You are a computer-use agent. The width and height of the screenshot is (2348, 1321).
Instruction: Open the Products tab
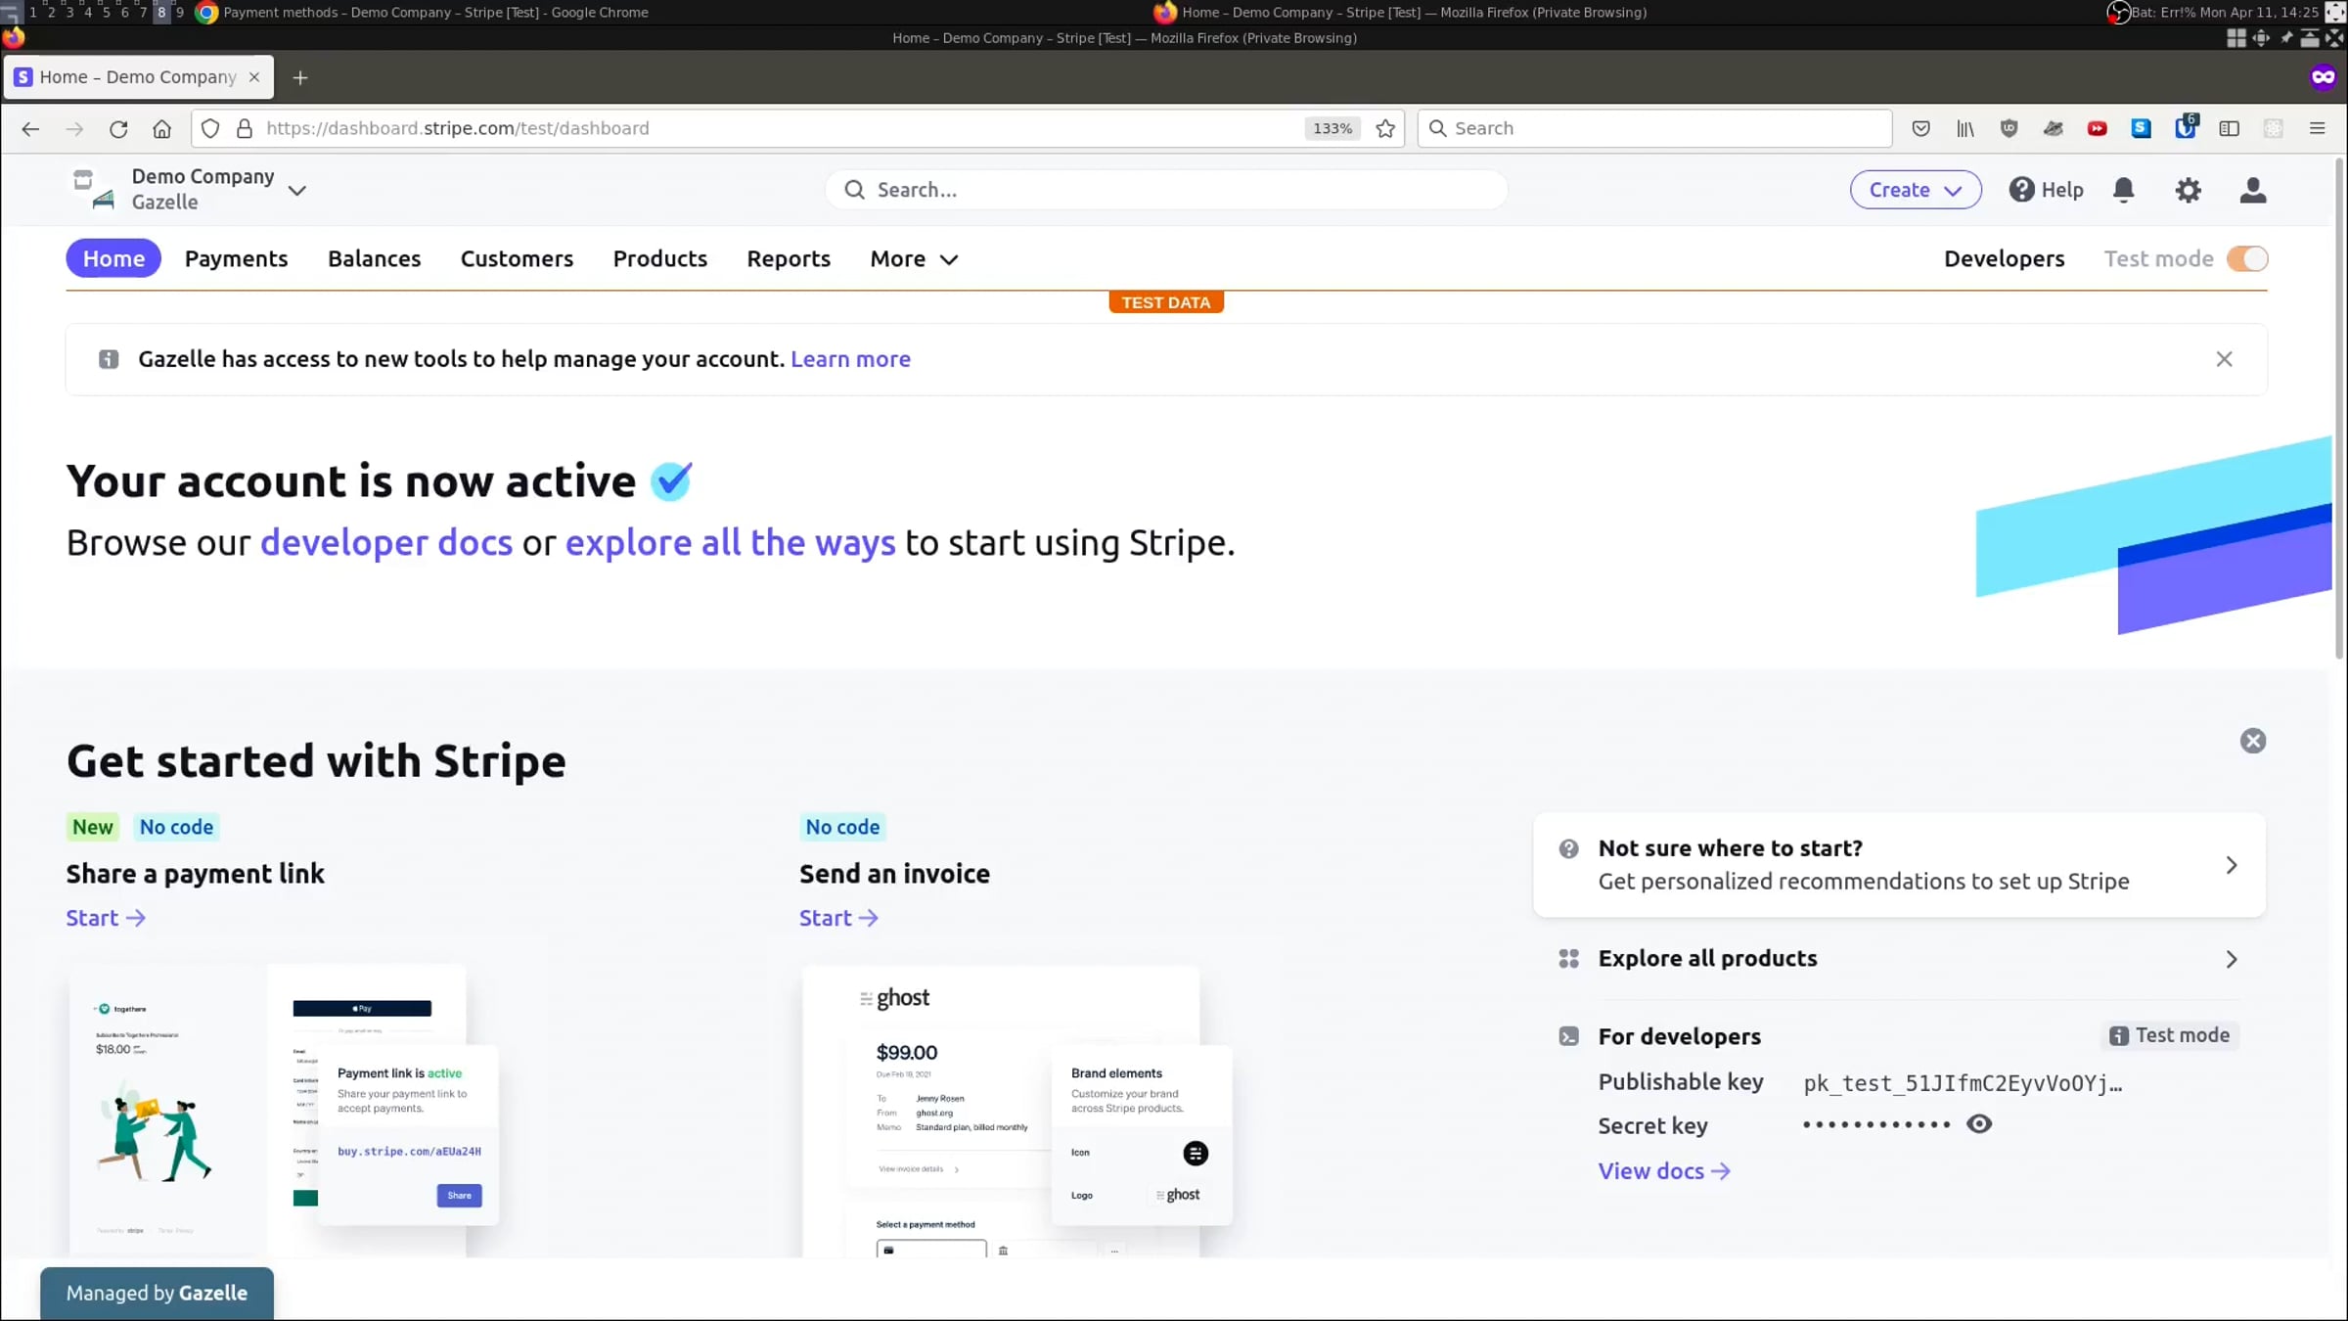click(x=659, y=258)
